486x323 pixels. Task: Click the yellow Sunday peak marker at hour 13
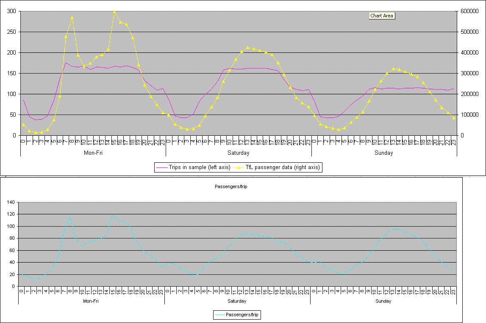click(393, 68)
